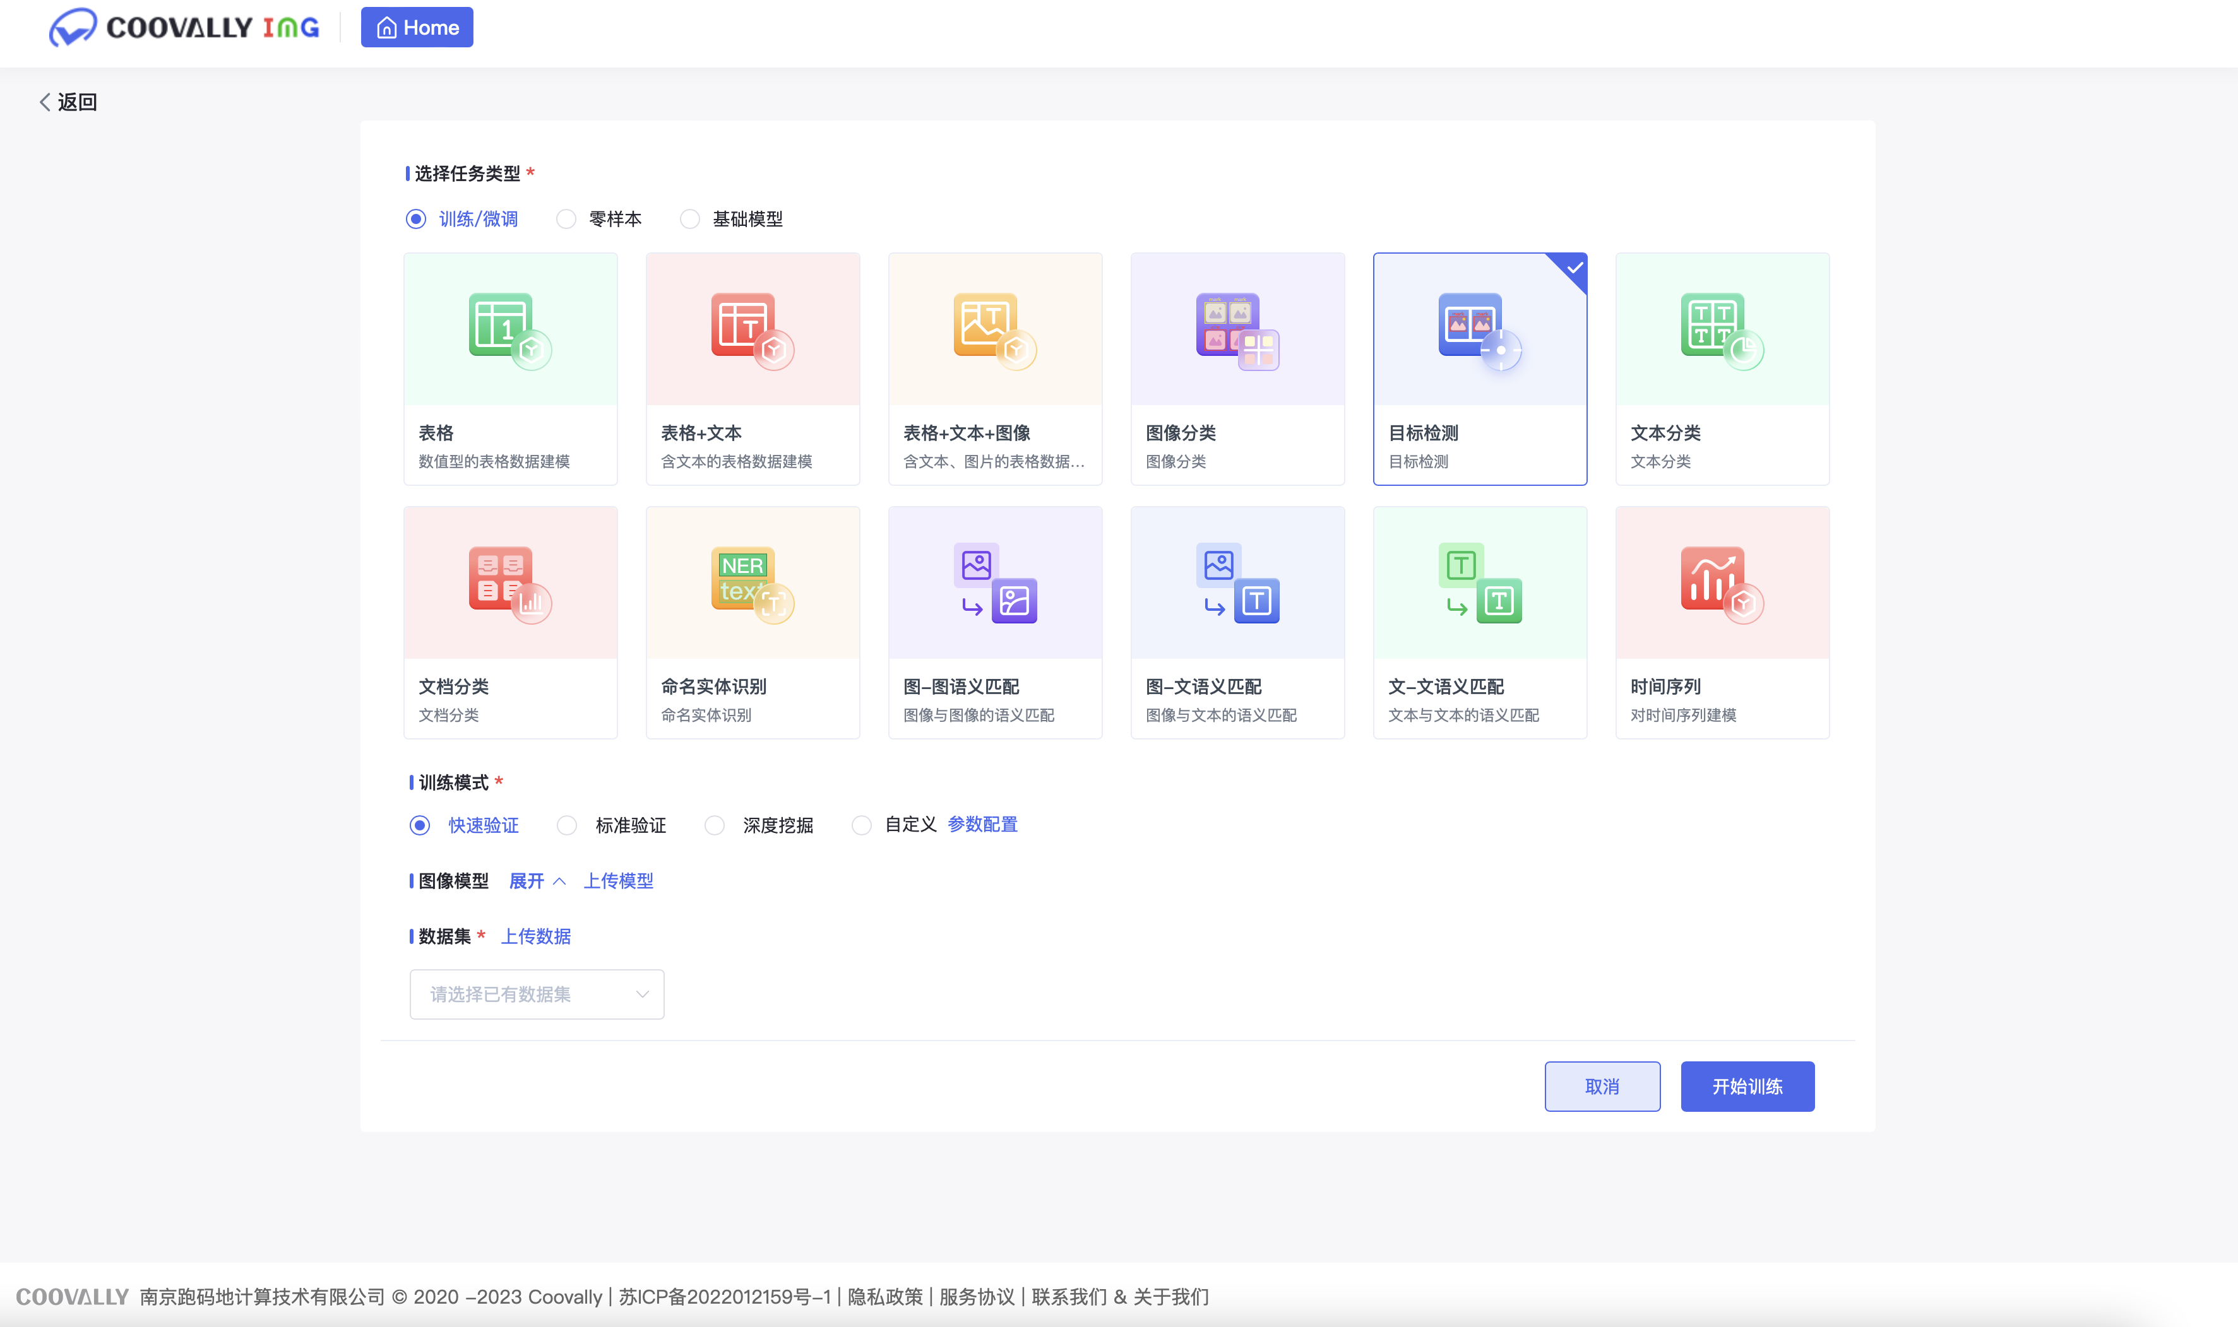Screen dimensions: 2238x1327
Task: Click the Home navigation button
Action: (416, 27)
